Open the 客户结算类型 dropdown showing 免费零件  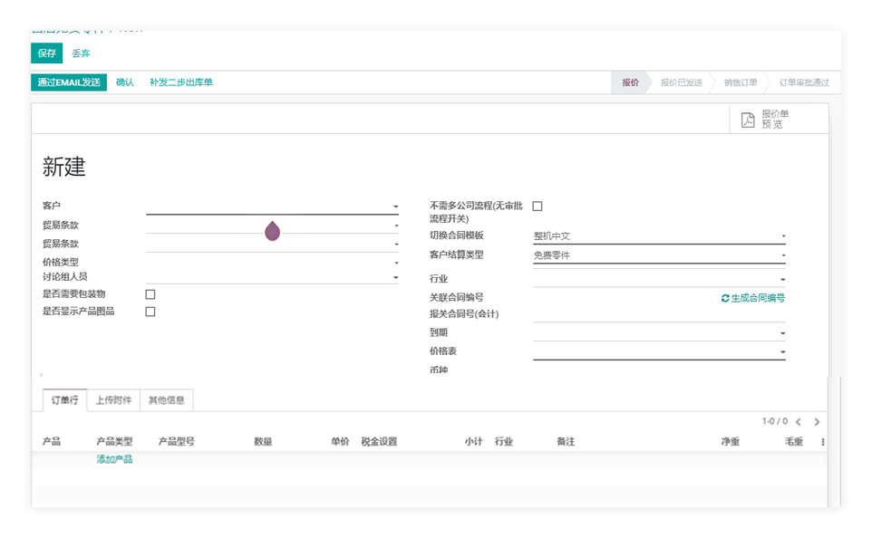[x=783, y=256]
